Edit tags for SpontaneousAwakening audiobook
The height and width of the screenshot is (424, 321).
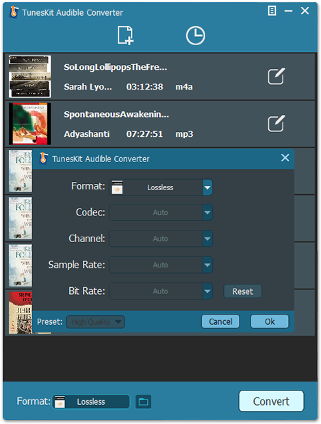(276, 124)
